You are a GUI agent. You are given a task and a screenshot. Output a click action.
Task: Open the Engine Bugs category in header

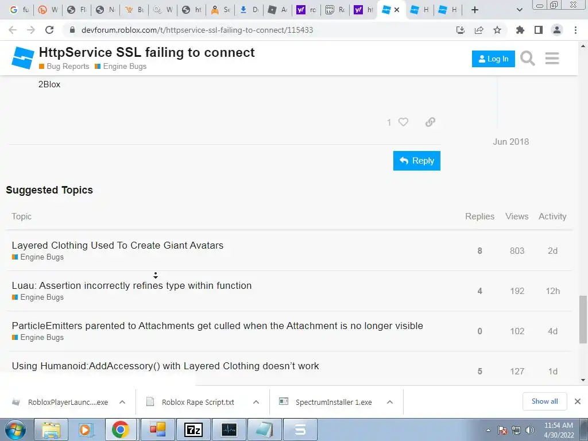(x=121, y=66)
